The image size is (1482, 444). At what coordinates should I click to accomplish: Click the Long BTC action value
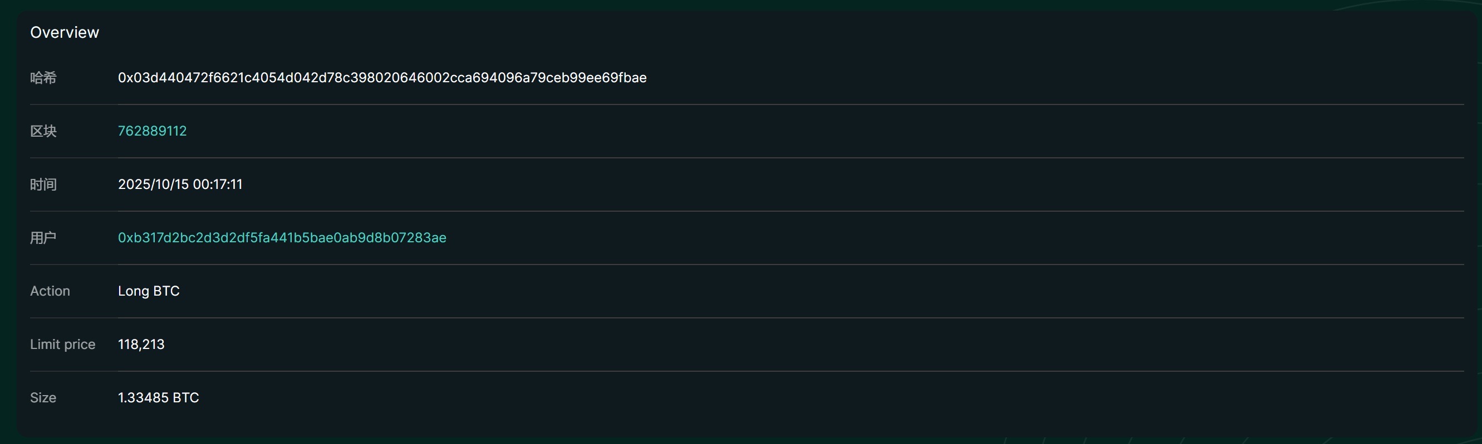pyautogui.click(x=149, y=291)
